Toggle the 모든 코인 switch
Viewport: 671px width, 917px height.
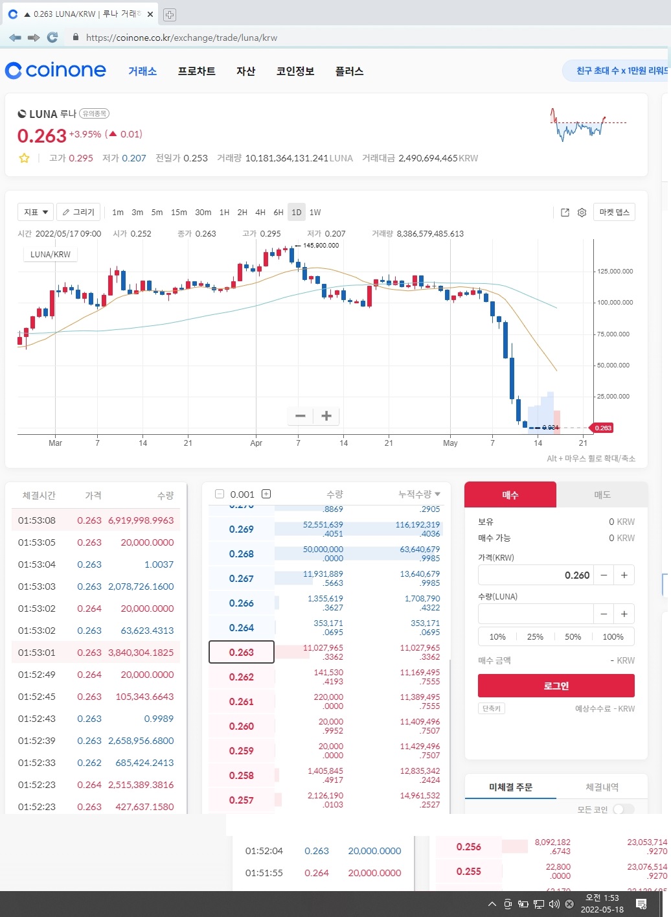[624, 809]
